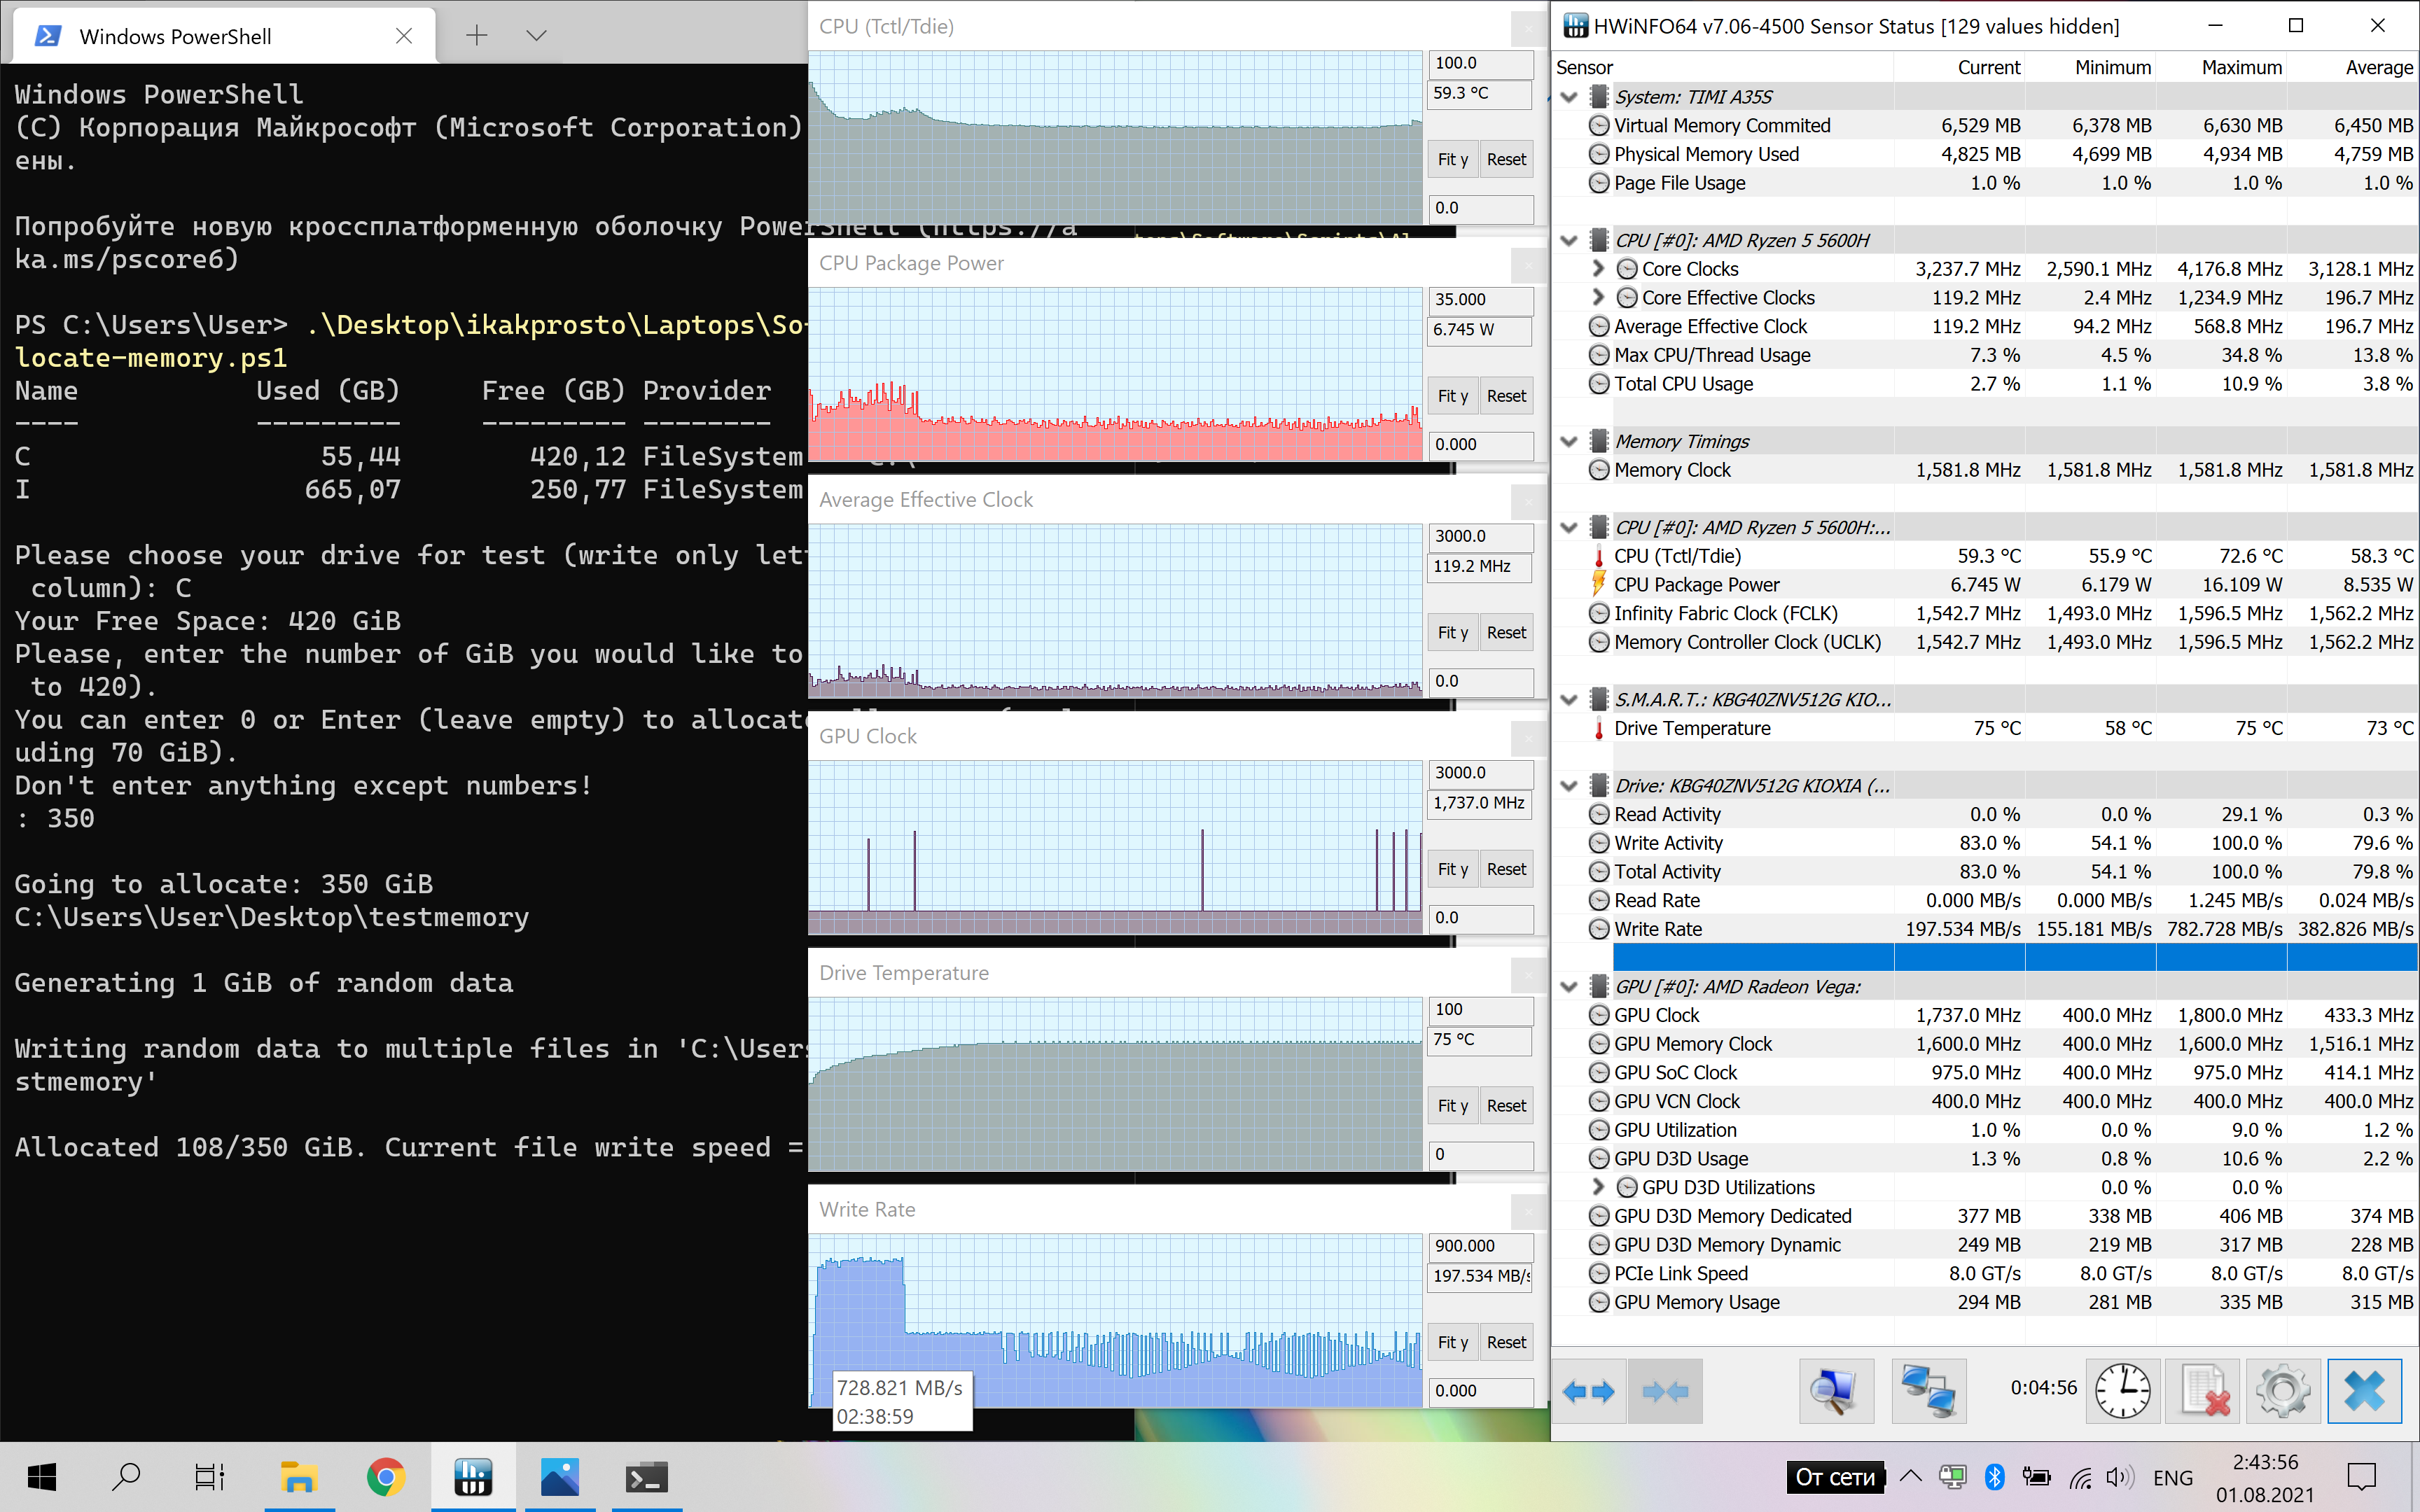Screen dimensions: 2420x1512
Task: Open HWiNFO sensor settings gear icon
Action: point(2283,1391)
